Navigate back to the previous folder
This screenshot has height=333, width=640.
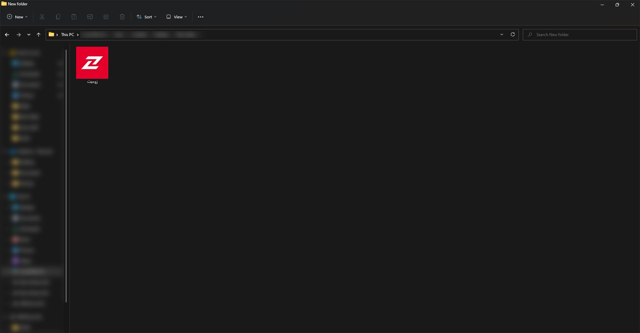tap(7, 35)
